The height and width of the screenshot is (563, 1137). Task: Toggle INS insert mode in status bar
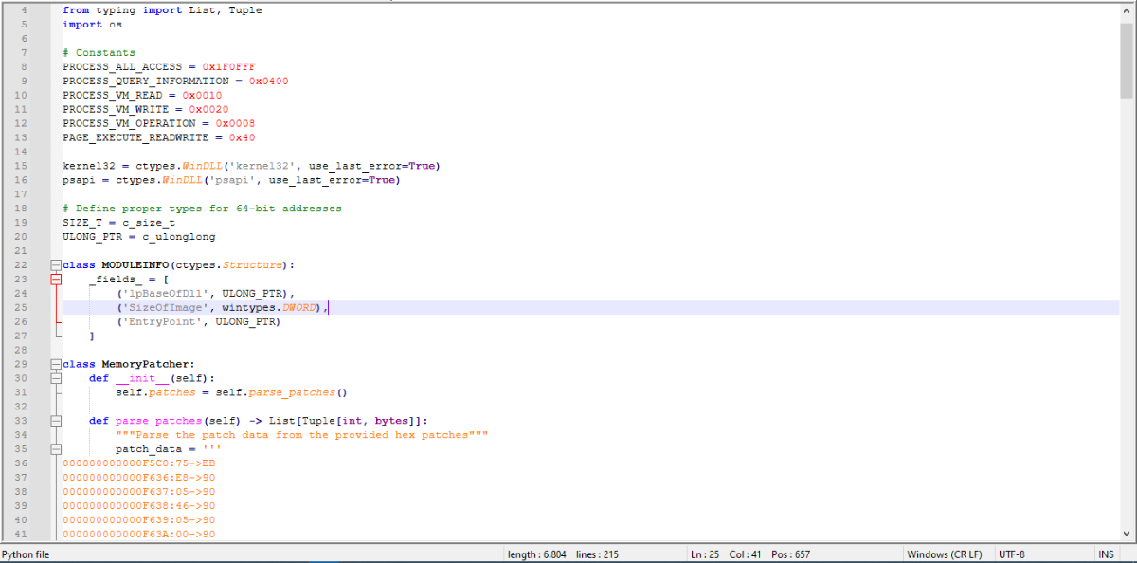coord(1106,554)
